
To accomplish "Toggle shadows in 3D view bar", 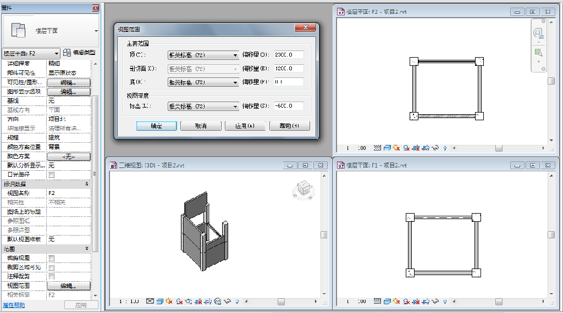I will coord(180,301).
